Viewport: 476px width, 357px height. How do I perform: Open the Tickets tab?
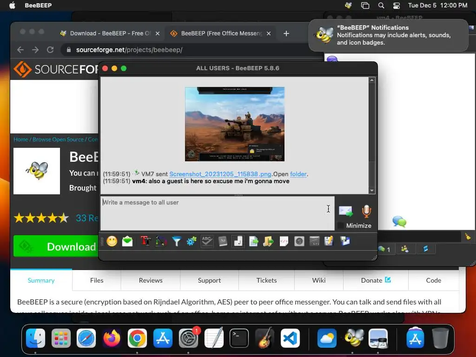[x=266, y=280]
